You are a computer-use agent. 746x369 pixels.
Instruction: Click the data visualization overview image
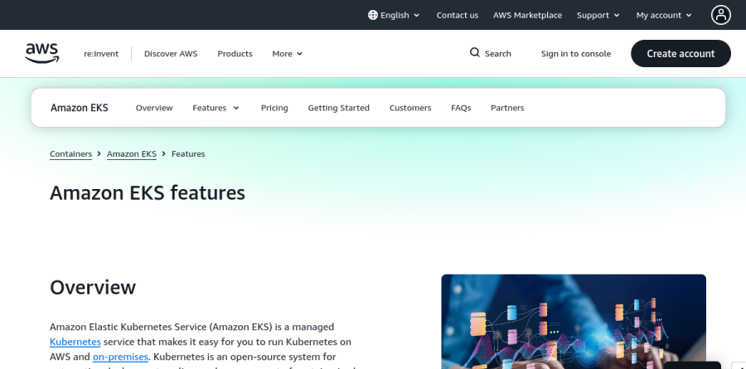click(574, 322)
